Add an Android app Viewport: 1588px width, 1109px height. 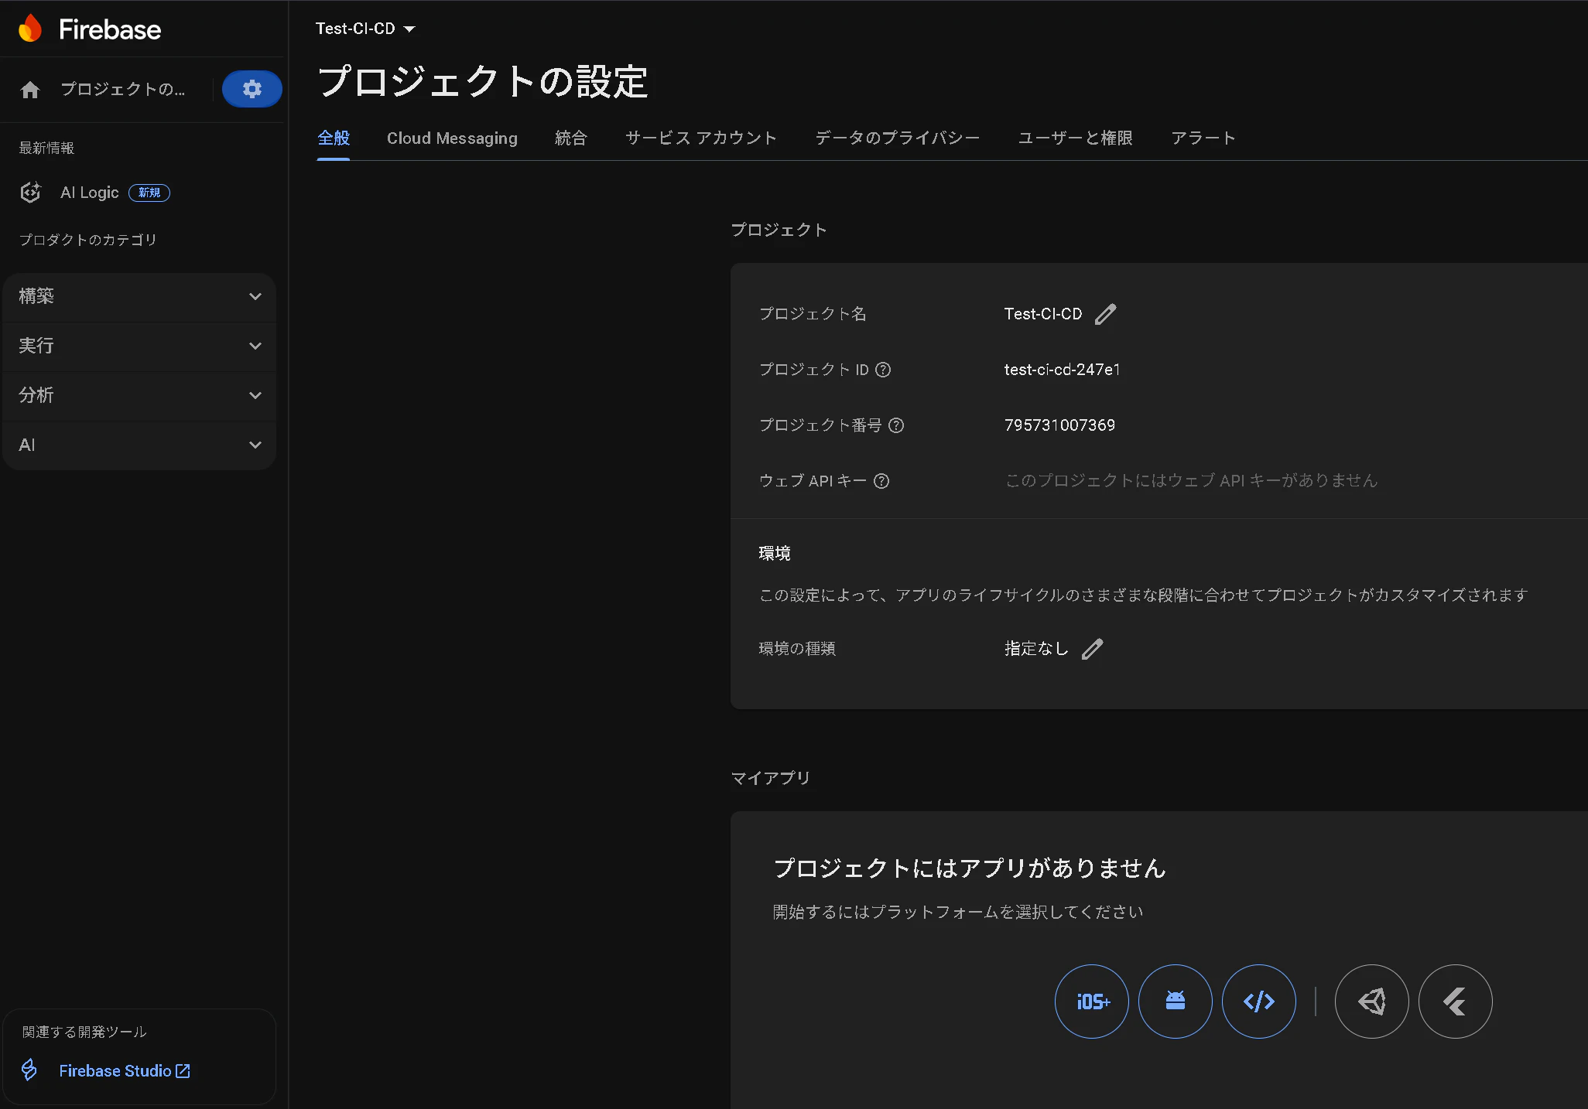[x=1176, y=1002]
